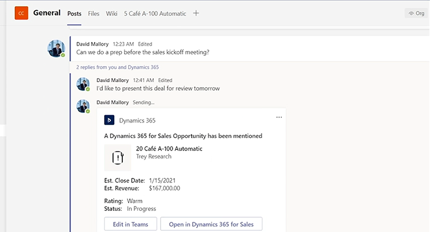Click David Mallory name on 12:23 AM post
Image resolution: width=430 pixels, height=232 pixels.
pyautogui.click(x=93, y=44)
